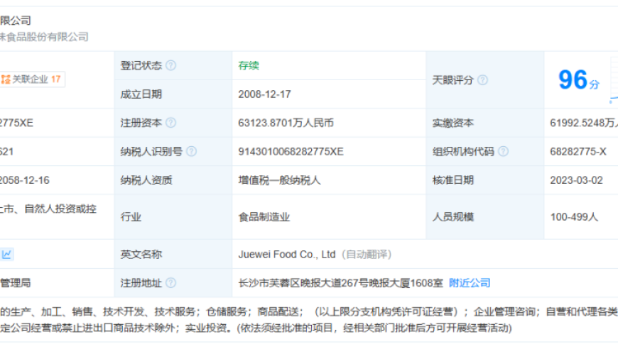Click help icon next to 组织机构代码
Screen dimensions: 618x349
pos(504,152)
